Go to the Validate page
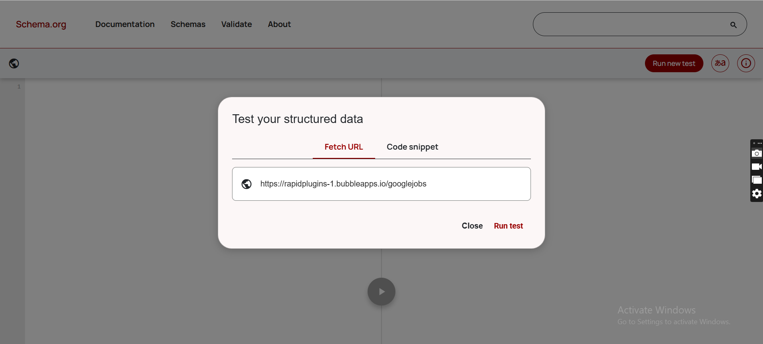The height and width of the screenshot is (344, 763). point(236,24)
